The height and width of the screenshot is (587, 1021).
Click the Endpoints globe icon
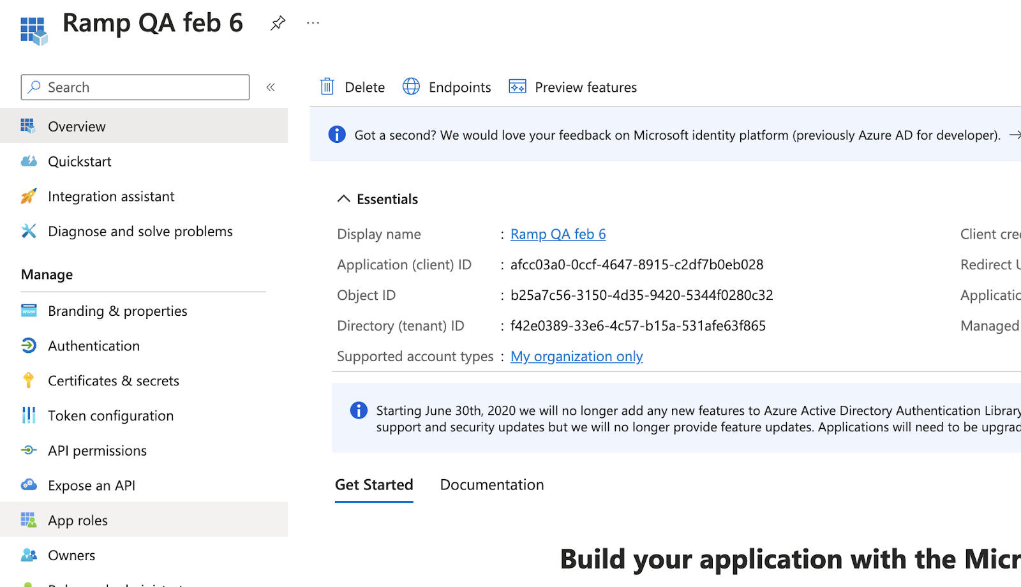[411, 87]
